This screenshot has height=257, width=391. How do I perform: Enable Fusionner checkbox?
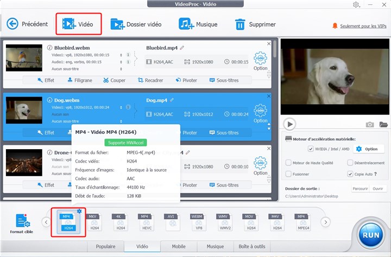tap(288, 174)
